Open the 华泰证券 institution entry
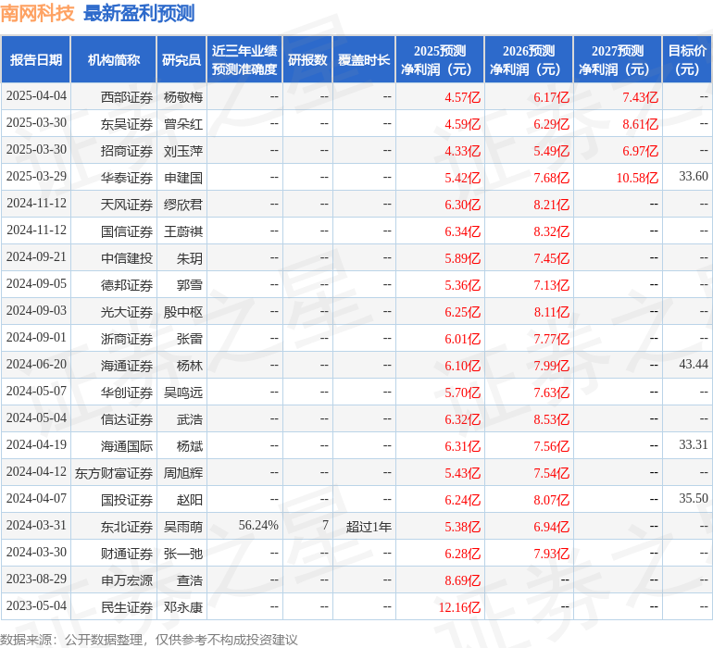Image resolution: width=713 pixels, height=648 pixels. [x=127, y=177]
